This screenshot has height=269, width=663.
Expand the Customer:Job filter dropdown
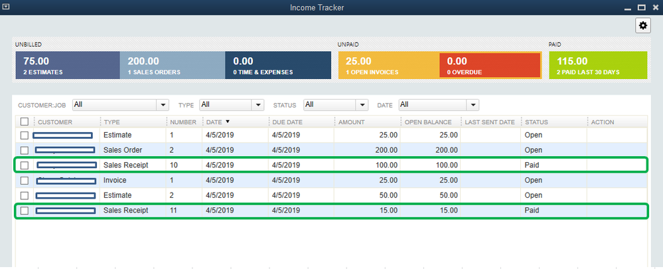[163, 105]
